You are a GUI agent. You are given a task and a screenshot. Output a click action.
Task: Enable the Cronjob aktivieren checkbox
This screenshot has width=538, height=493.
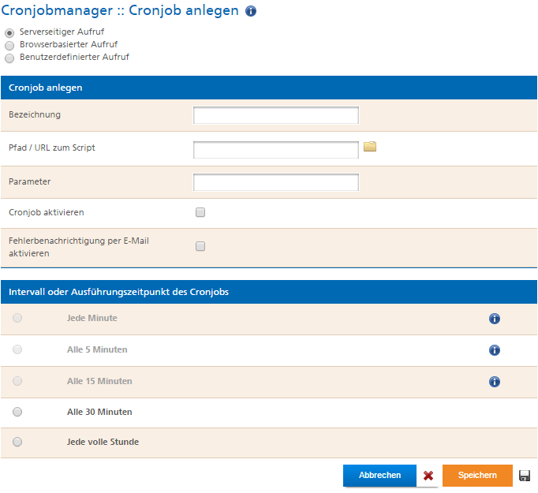click(200, 212)
